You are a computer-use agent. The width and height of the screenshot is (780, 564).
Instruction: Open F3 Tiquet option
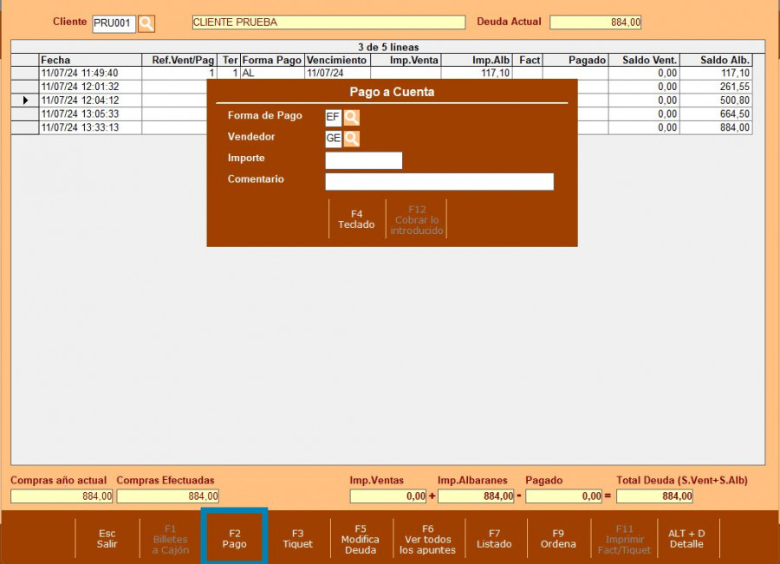(x=297, y=539)
